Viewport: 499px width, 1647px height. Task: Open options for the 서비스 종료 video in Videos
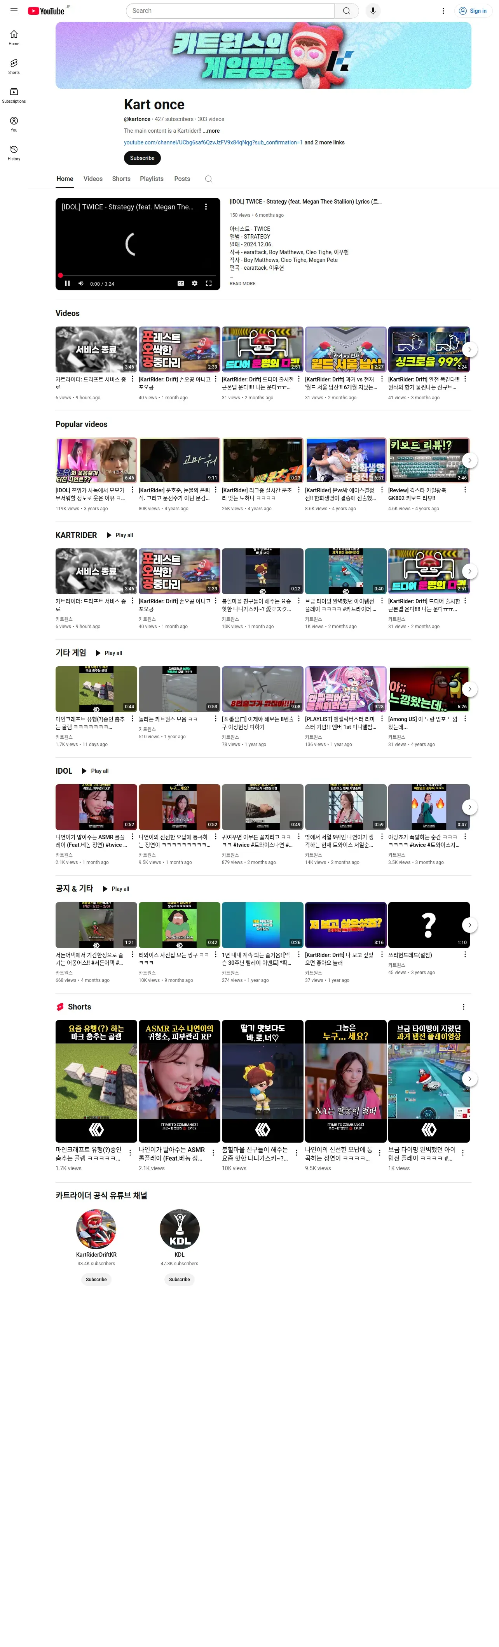pyautogui.click(x=132, y=379)
